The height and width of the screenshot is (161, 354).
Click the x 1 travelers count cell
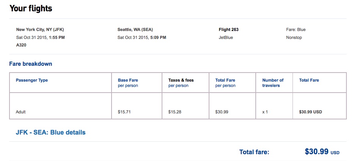pyautogui.click(x=265, y=112)
